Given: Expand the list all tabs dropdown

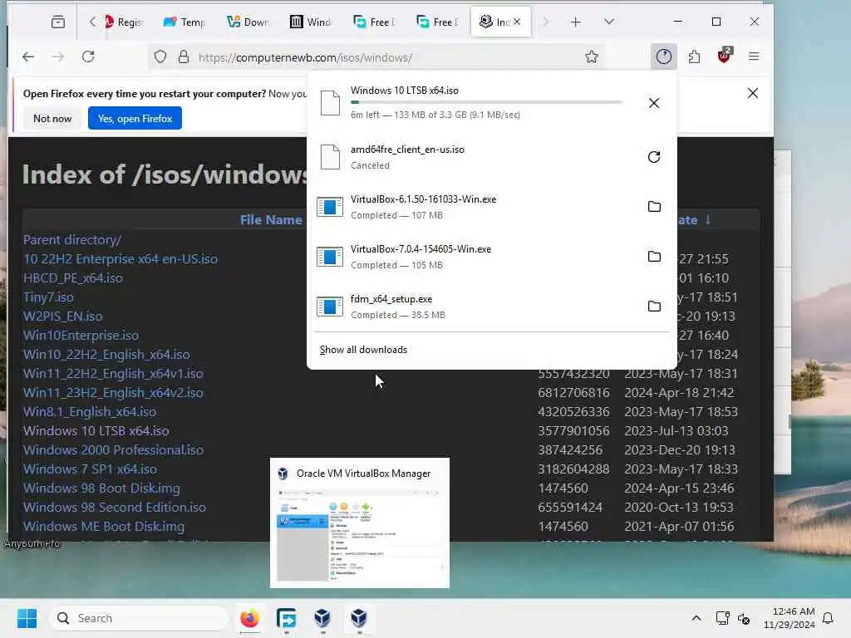Looking at the screenshot, I should 609,22.
